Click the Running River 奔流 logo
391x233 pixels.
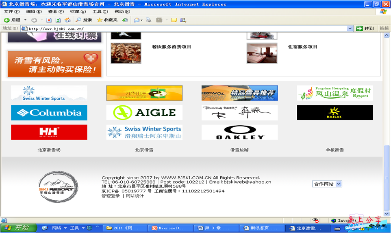coord(240,113)
